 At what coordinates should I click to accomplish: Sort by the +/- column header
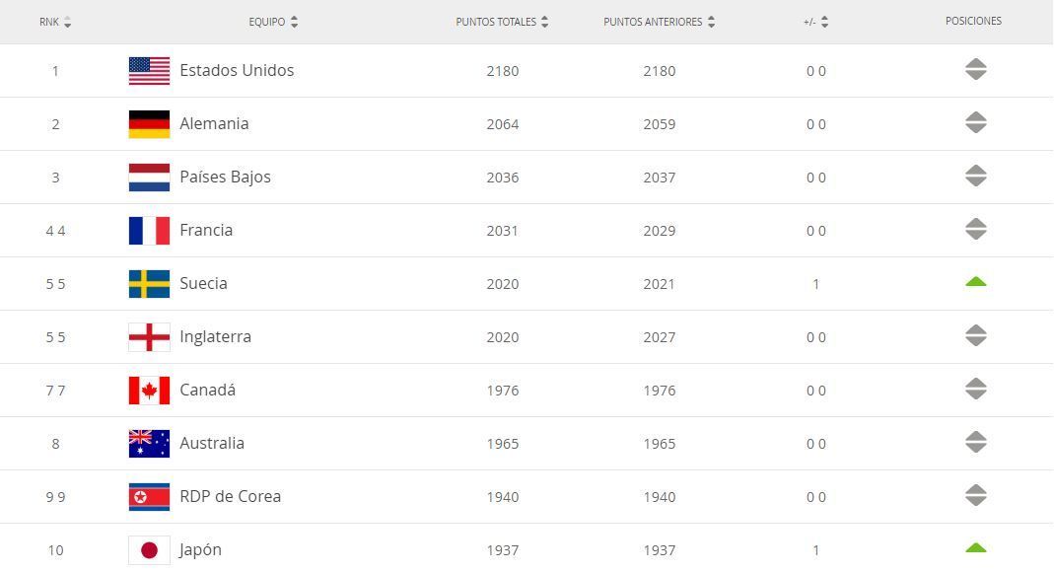tap(815, 22)
